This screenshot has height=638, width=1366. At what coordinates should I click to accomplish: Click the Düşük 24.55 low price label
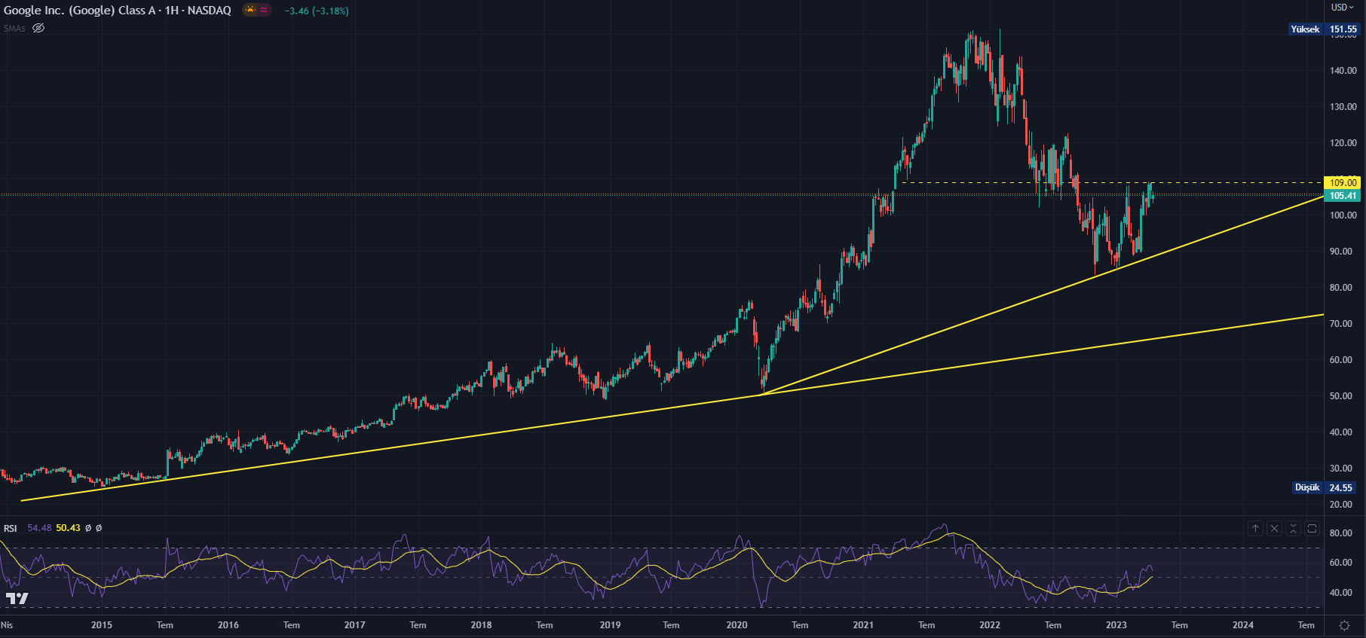(x=1325, y=487)
